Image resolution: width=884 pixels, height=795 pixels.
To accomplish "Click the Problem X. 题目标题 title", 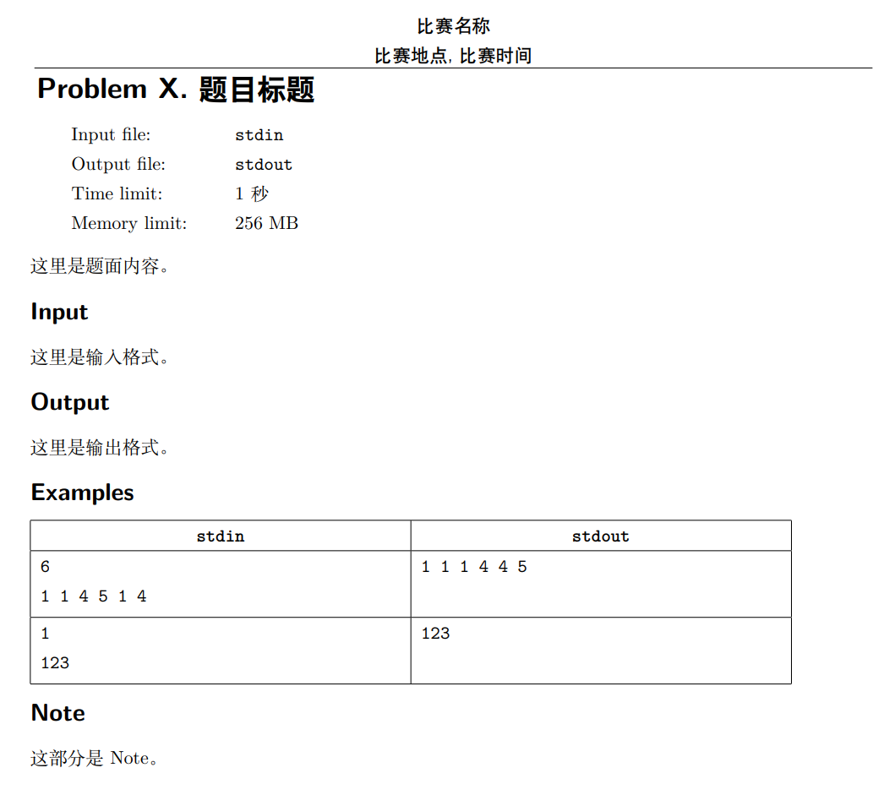I will tap(176, 89).
